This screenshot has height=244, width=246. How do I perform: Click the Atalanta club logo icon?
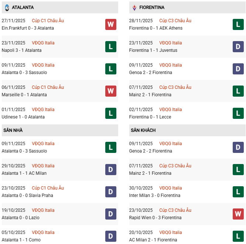pyautogui.click(x=7, y=7)
